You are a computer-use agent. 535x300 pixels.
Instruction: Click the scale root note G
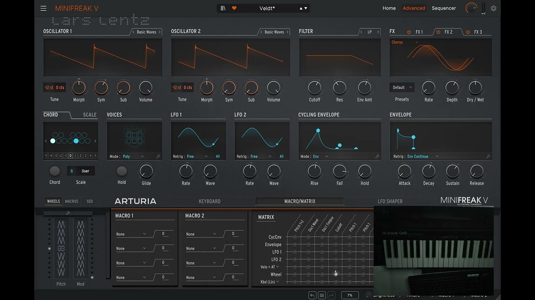[72, 171]
